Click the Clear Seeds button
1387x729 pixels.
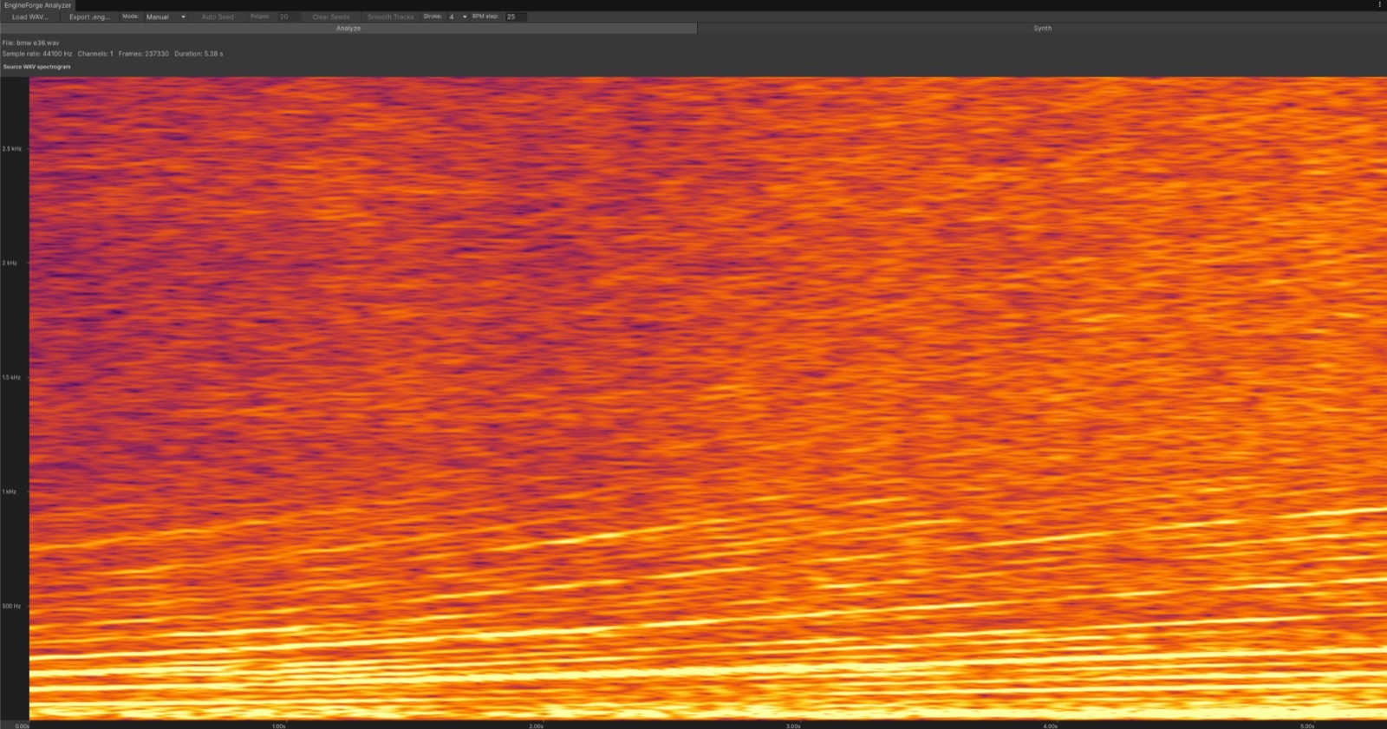pos(331,16)
